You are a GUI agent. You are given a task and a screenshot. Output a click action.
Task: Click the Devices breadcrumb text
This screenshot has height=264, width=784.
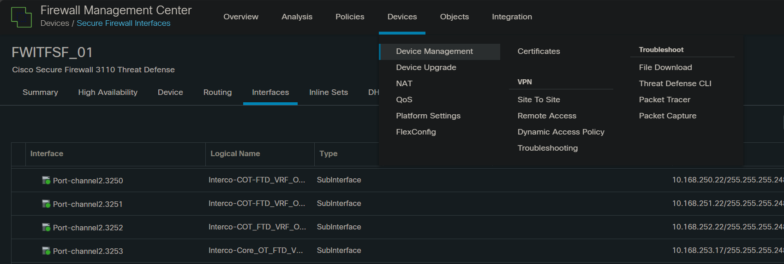coord(54,23)
